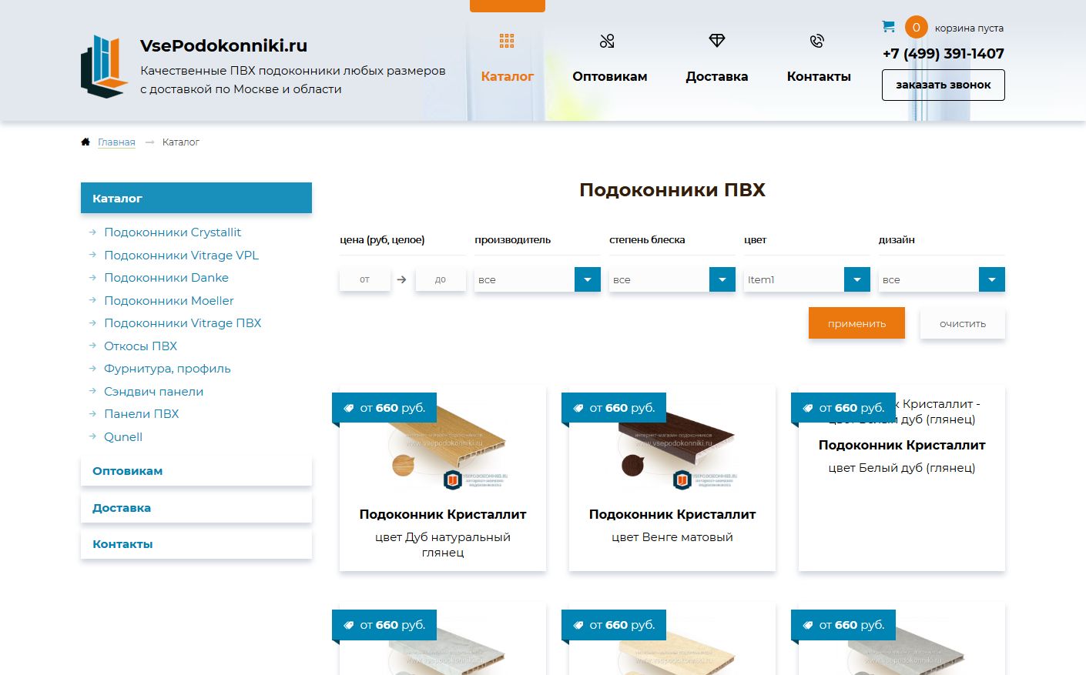
Task: Click the orange cart counter badge
Action: pos(916,28)
